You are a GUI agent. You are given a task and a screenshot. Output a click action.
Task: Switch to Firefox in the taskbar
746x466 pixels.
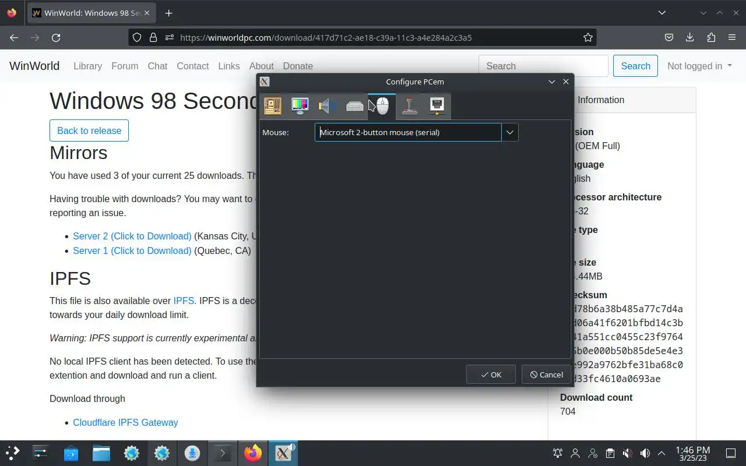[x=253, y=453]
